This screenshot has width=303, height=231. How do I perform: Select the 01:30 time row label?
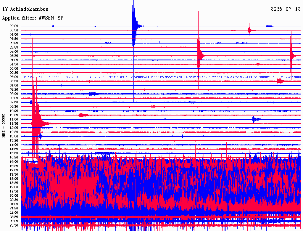coord(14,39)
